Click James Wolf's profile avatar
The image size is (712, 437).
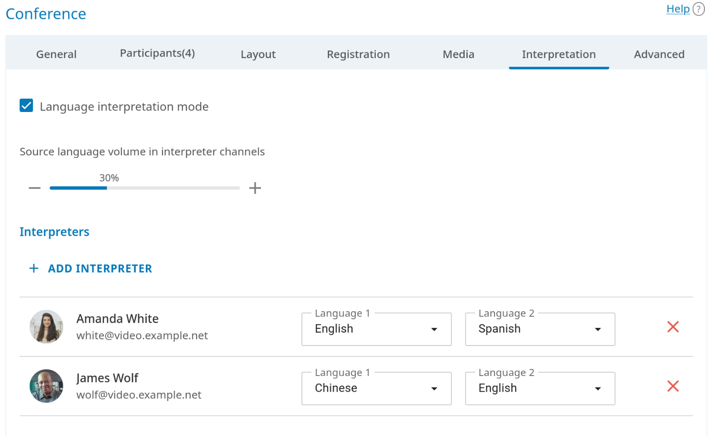[46, 386]
